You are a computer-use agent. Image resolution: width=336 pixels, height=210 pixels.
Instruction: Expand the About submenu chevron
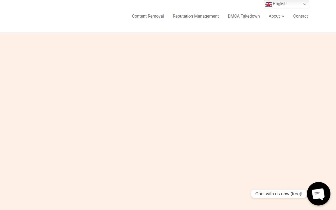(x=283, y=16)
